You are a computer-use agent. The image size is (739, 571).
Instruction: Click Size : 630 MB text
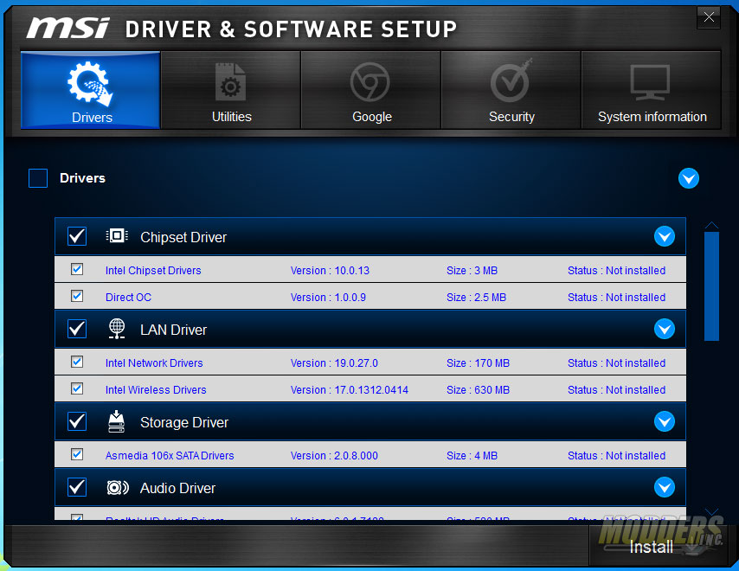478,390
